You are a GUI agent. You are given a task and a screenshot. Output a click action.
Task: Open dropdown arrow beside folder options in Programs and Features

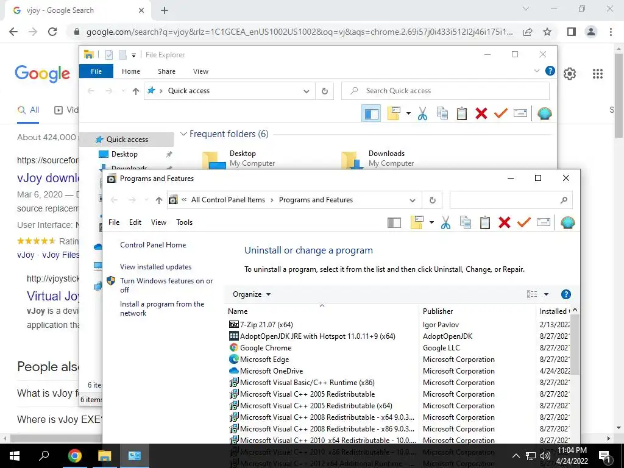(x=431, y=222)
